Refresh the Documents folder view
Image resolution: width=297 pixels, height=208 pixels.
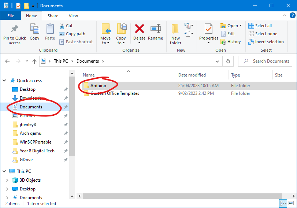click(228, 62)
